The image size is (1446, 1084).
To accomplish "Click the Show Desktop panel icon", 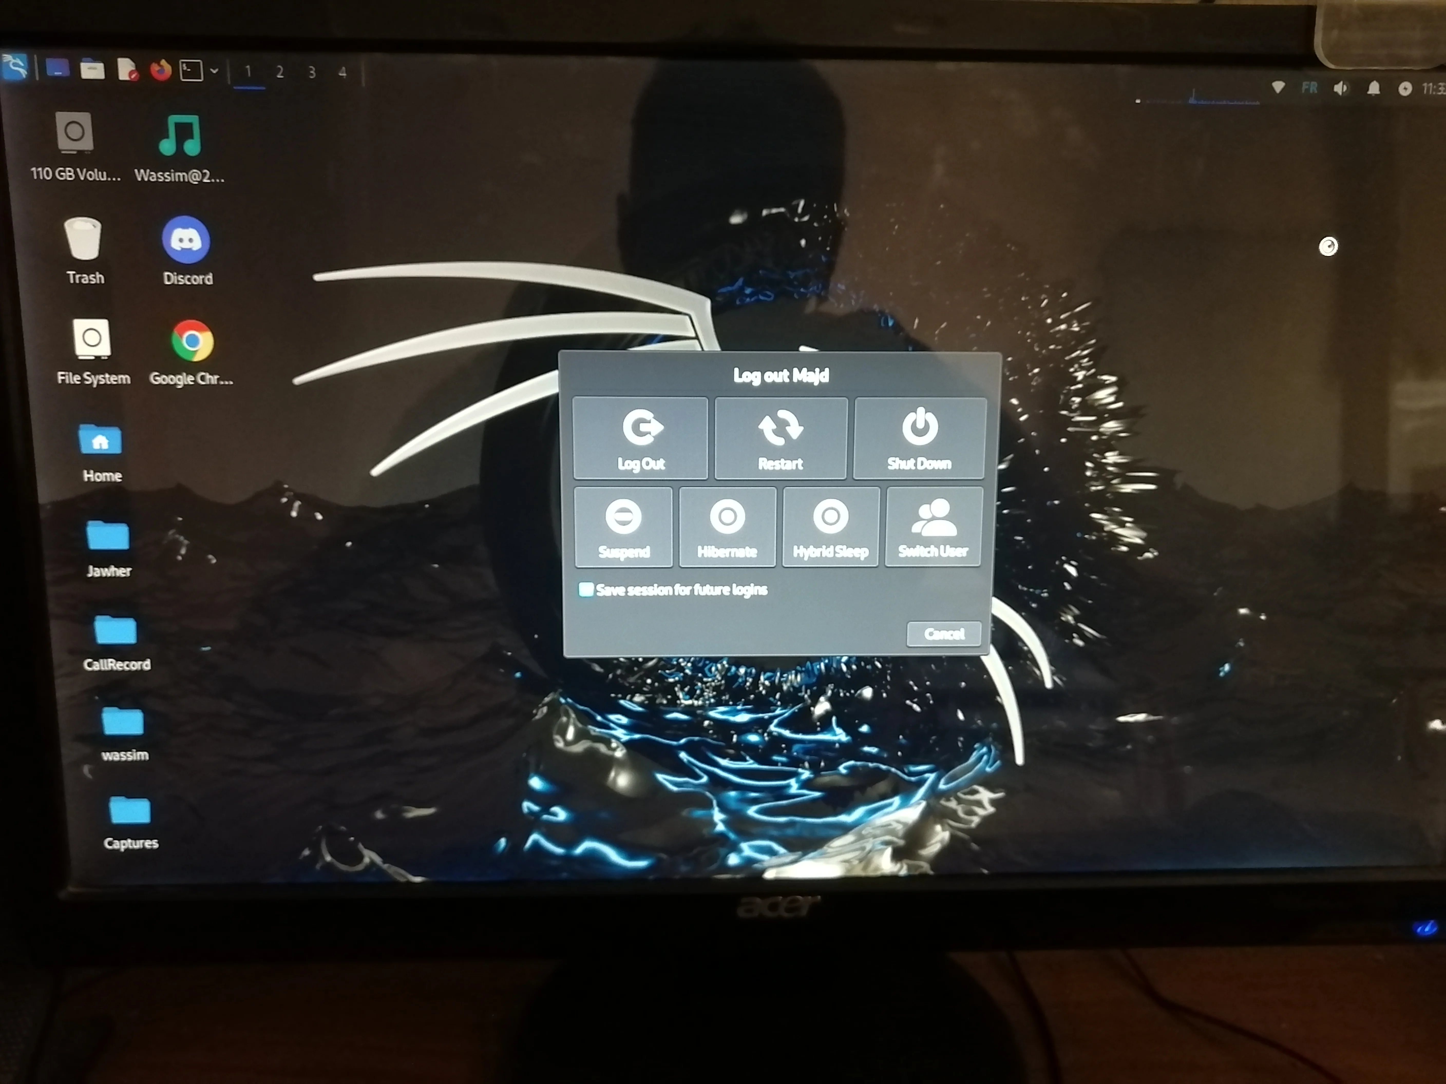I will (58, 68).
